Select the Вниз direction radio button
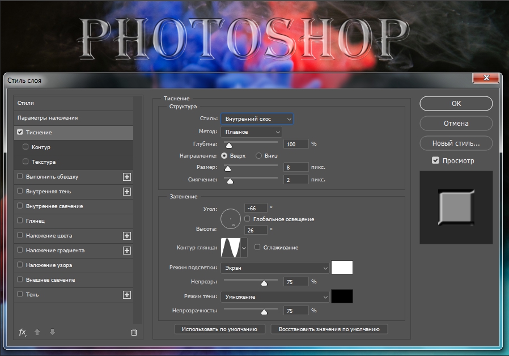 pos(258,156)
